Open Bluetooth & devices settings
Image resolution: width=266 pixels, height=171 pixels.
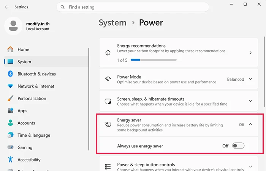(x=46, y=74)
